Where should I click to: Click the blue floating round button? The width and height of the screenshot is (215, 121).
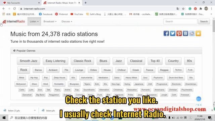(199, 99)
